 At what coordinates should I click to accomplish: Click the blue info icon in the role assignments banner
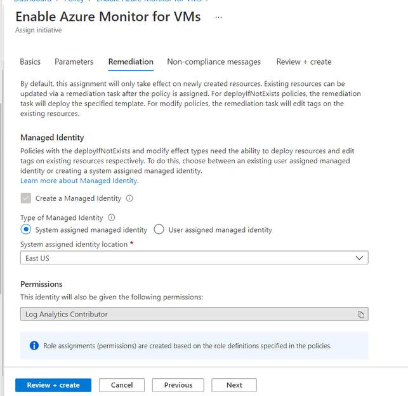(x=34, y=346)
